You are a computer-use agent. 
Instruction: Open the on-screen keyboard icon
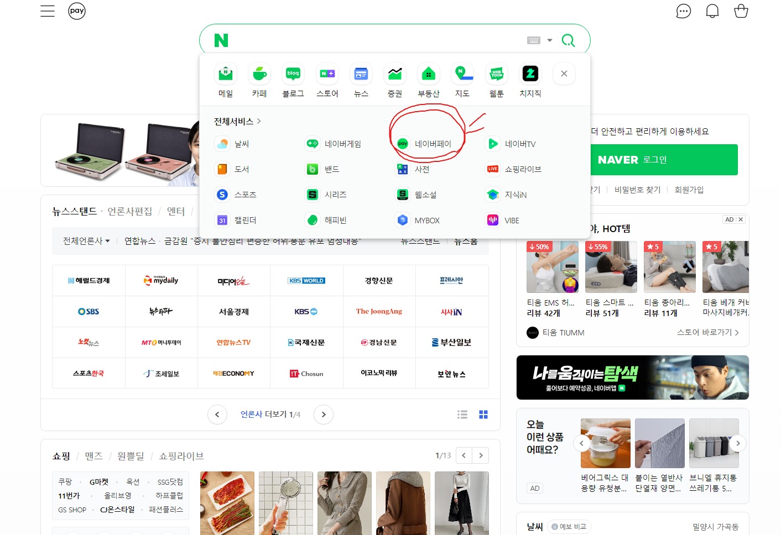click(x=534, y=40)
